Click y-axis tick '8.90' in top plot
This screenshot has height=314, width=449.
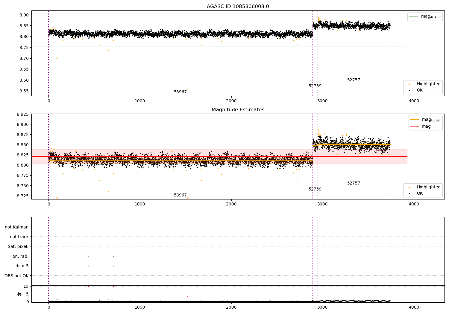[24, 15]
